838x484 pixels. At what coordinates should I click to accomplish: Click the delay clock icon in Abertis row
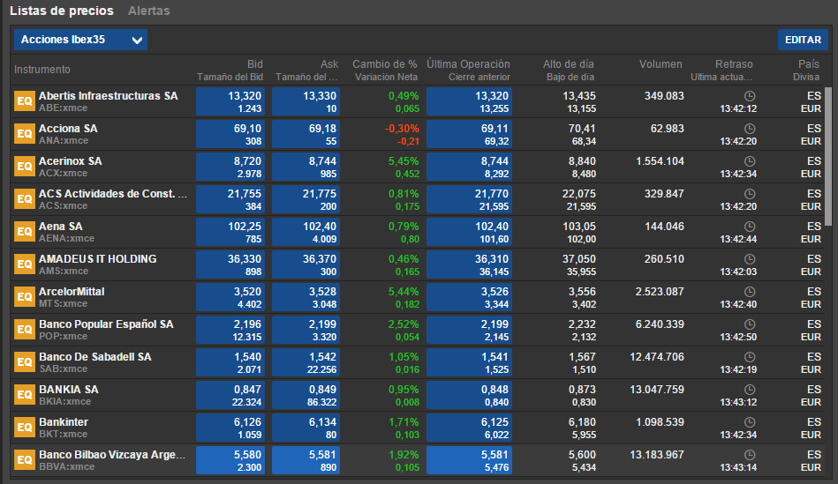[750, 96]
